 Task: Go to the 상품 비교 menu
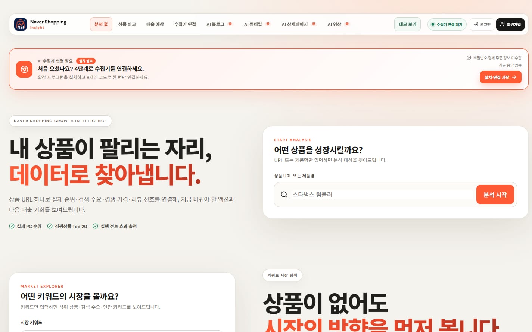[x=127, y=24]
